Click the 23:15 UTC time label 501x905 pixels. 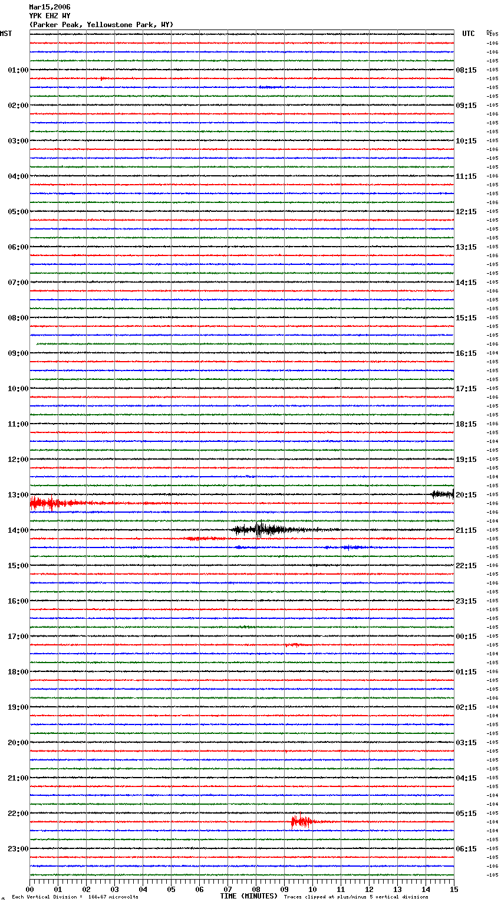[466, 601]
